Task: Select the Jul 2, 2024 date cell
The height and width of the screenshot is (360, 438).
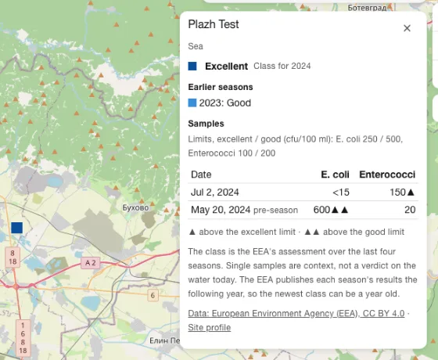Action: point(215,193)
